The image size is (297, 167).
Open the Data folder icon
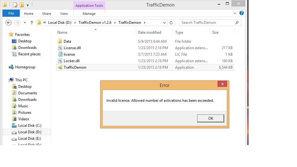(60, 41)
